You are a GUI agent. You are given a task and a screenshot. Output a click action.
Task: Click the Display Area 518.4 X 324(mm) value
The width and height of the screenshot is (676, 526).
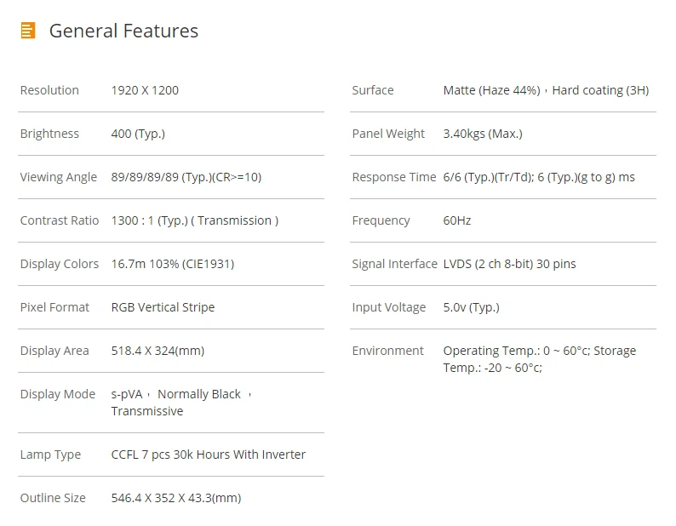158,351
